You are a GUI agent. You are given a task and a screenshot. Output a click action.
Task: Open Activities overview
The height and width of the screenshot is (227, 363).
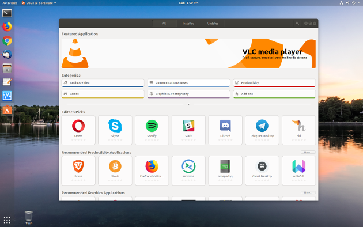point(10,3)
